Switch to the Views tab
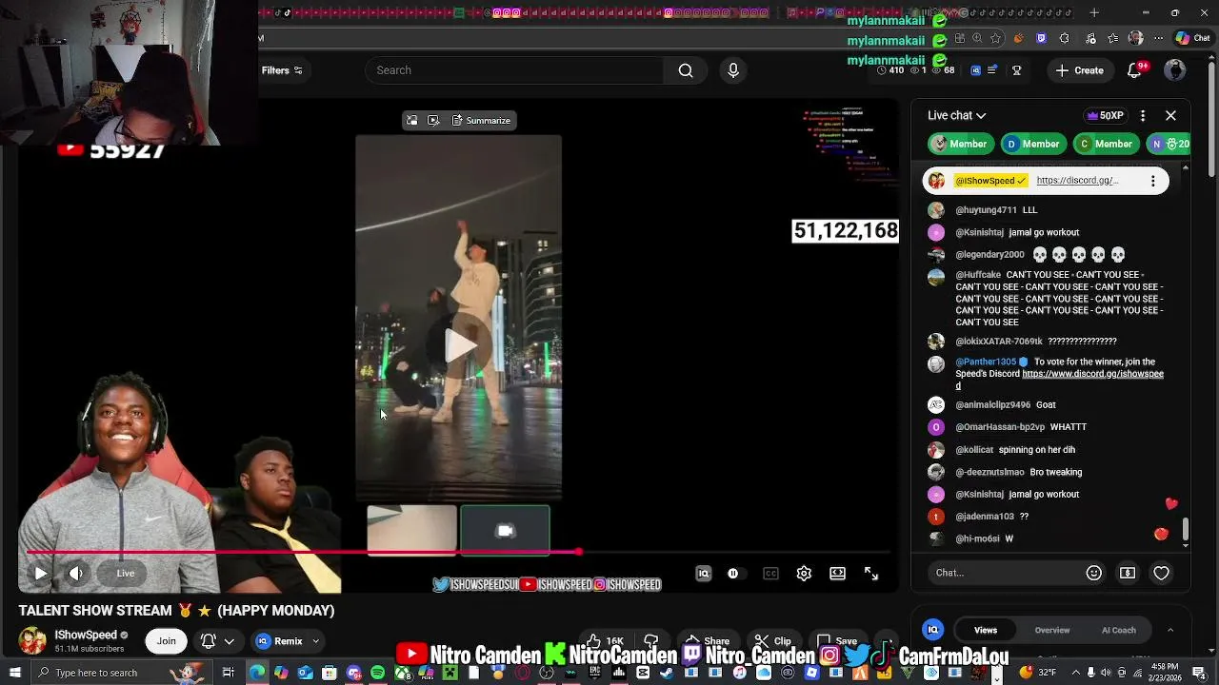Screen dimensions: 1219x685 986,630
